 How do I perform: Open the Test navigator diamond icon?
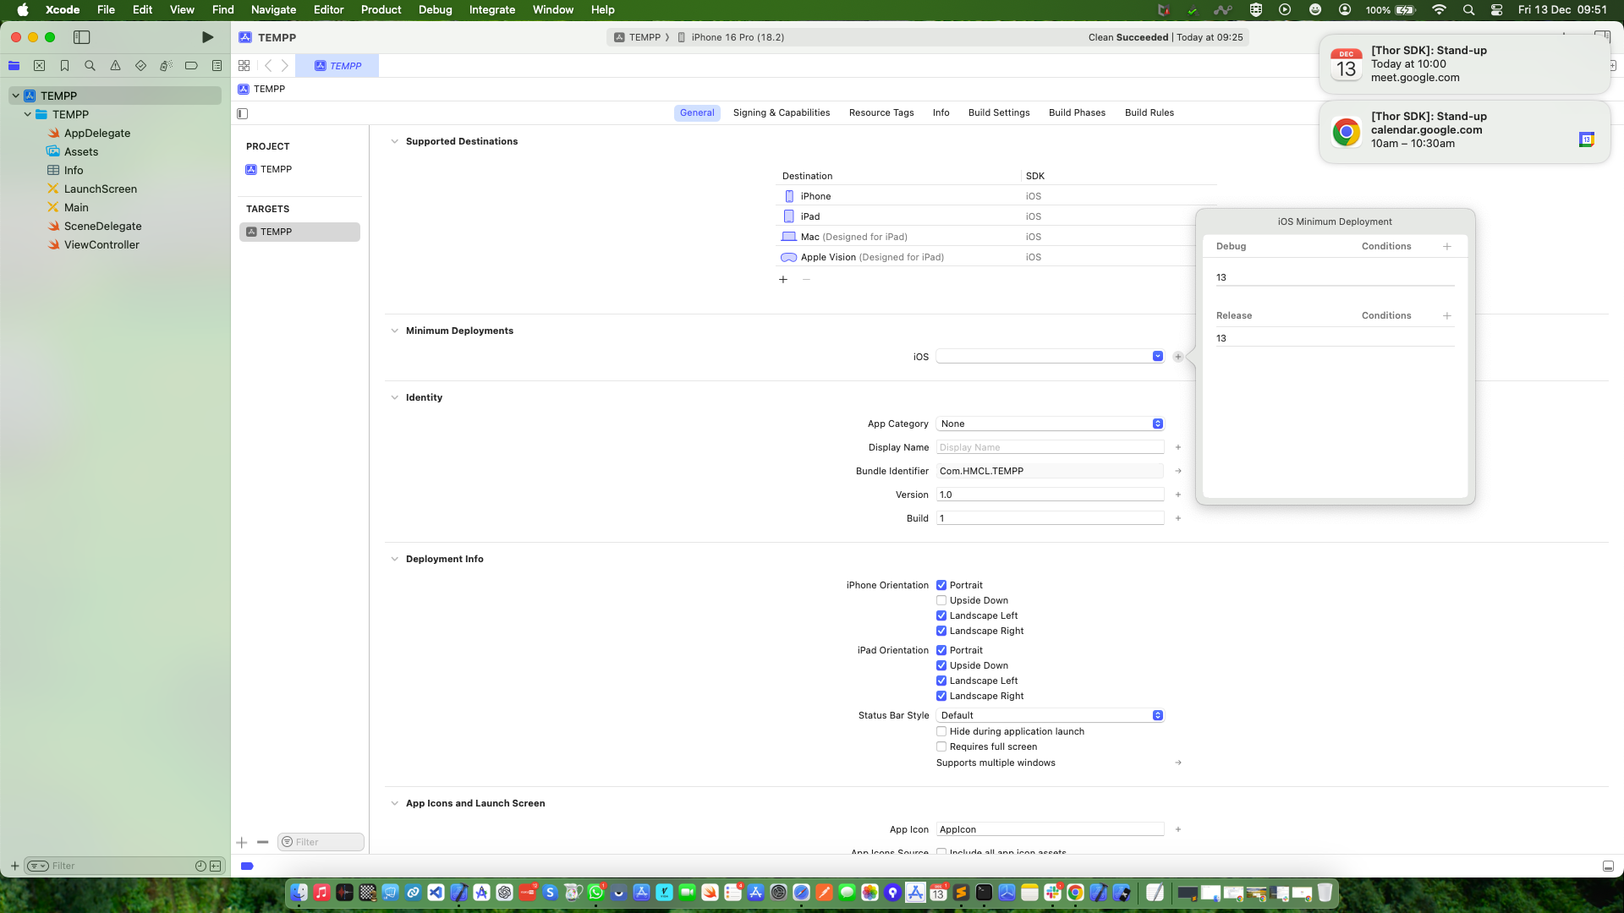[140, 65]
